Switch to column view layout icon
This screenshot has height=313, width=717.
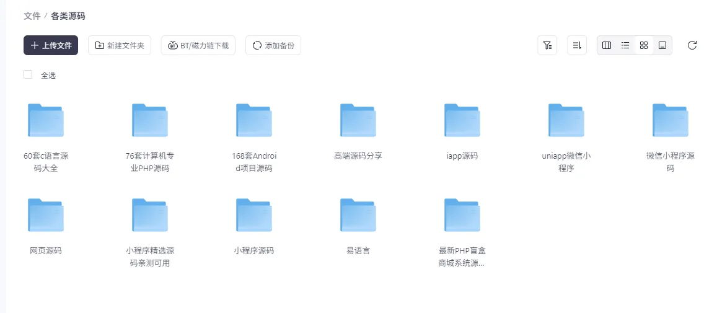(607, 45)
